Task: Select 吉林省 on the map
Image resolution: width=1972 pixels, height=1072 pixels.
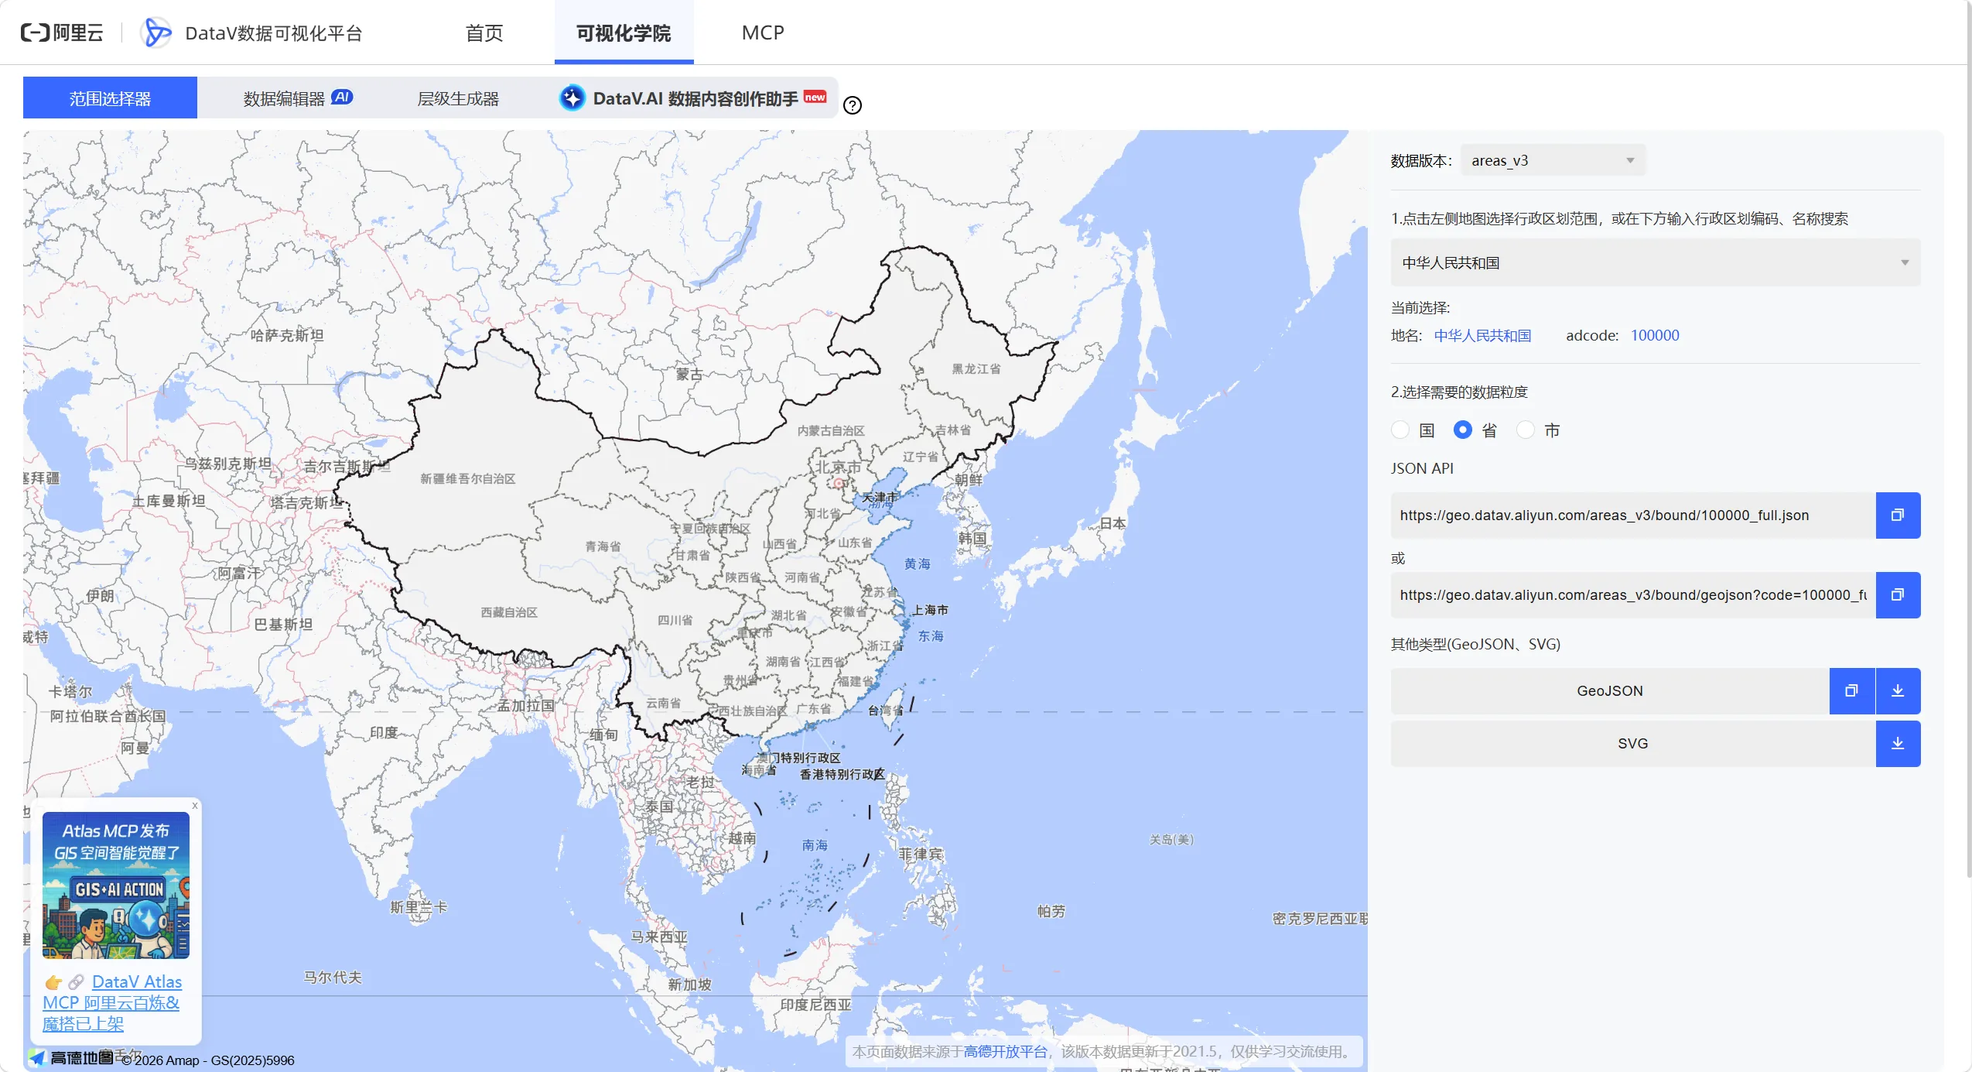Action: click(952, 430)
